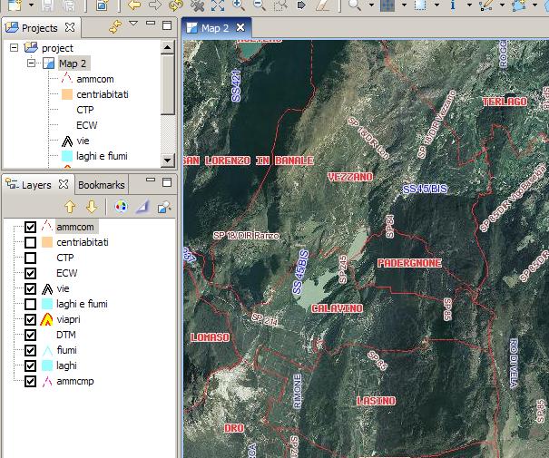Select the DTM layer in Layers list
This screenshot has width=549, height=458.
click(x=65, y=335)
